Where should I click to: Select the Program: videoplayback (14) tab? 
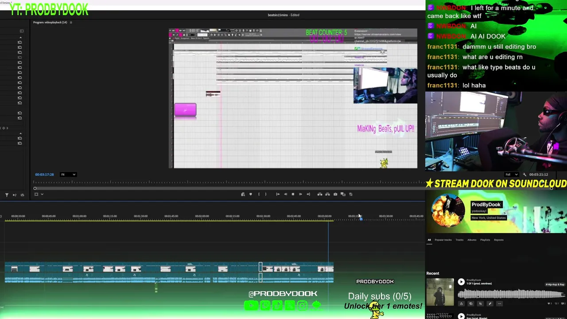50,22
